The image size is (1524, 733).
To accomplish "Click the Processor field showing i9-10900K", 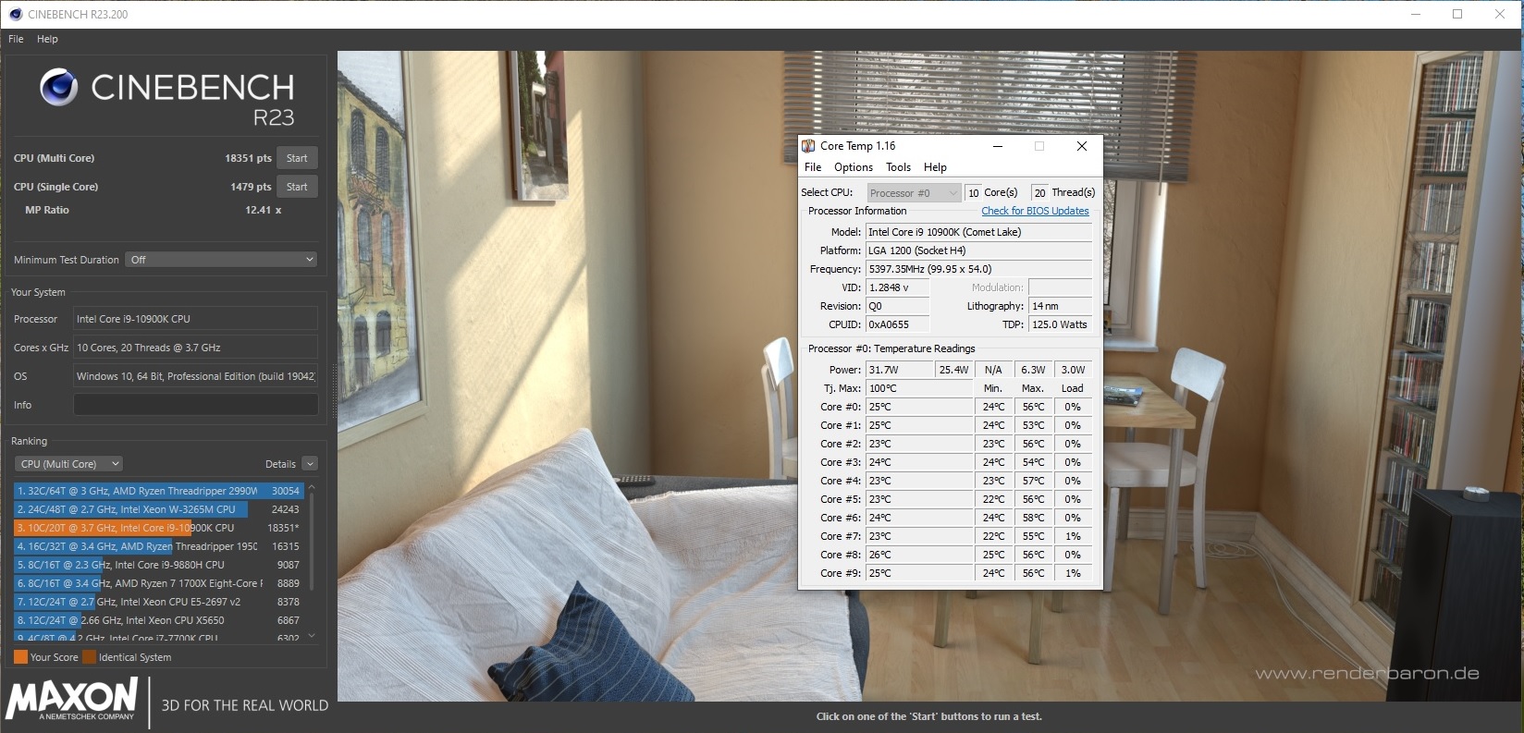I will tap(195, 319).
